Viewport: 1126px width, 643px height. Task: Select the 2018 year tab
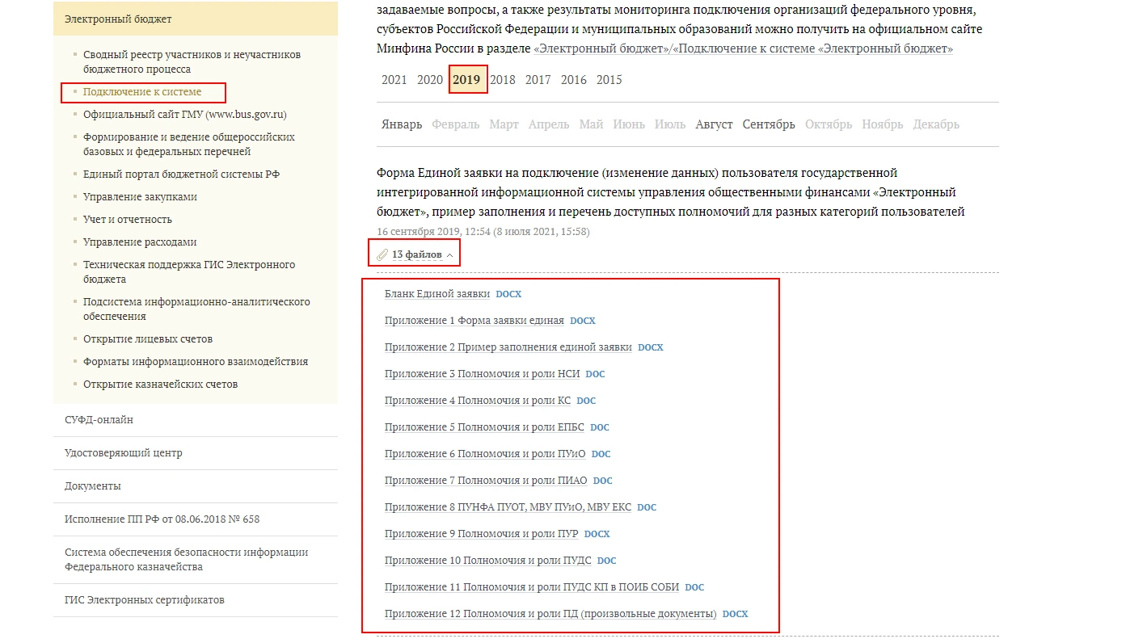[503, 80]
